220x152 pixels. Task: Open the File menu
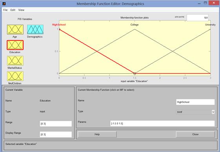pos(5,10)
